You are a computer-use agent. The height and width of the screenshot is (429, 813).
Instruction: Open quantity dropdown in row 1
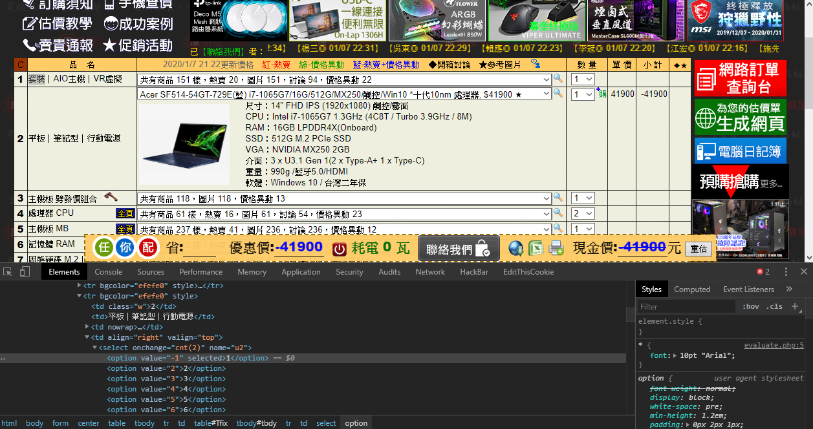click(583, 79)
